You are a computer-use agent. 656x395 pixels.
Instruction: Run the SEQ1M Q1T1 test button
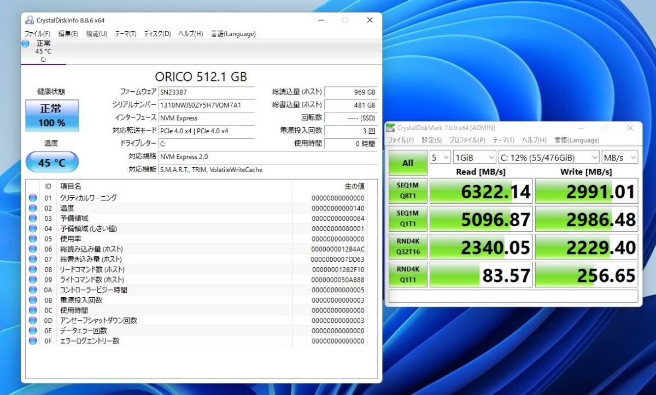click(408, 219)
